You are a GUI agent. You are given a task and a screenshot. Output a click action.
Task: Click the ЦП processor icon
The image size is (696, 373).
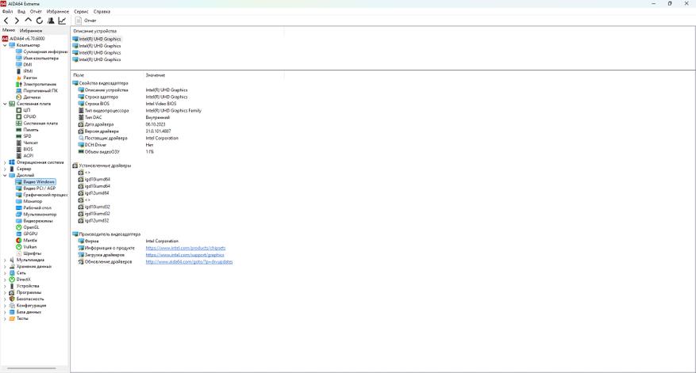[x=18, y=110]
